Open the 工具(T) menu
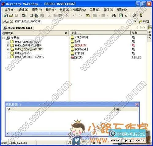This screenshot has width=153, height=146. (x=94, y=9)
